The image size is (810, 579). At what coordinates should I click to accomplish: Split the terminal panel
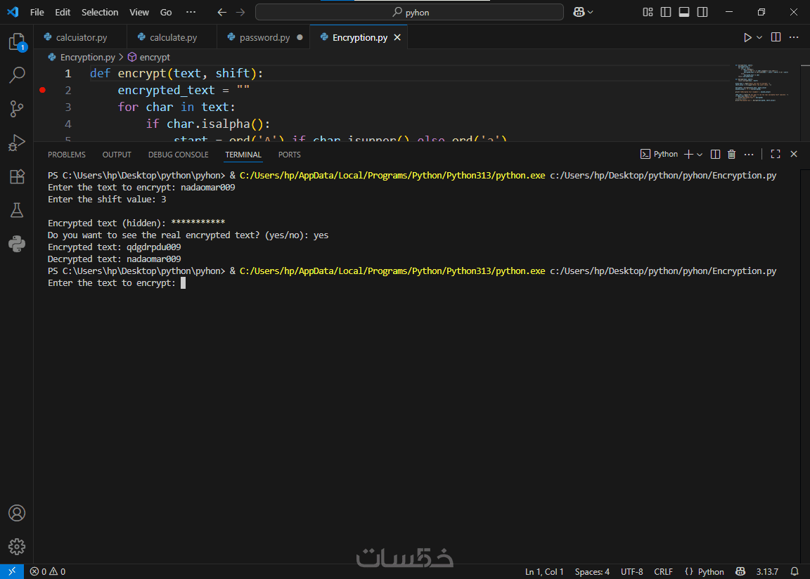click(x=715, y=155)
